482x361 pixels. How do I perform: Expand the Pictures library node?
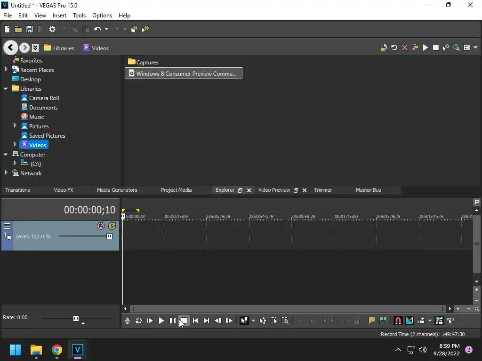point(15,126)
